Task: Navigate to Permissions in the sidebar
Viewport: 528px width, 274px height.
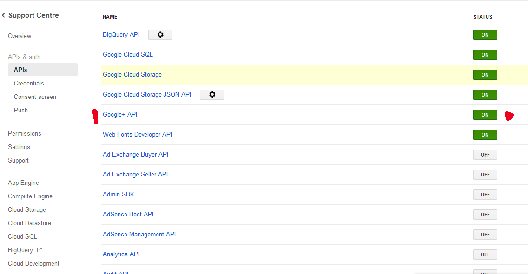Action: tap(25, 134)
